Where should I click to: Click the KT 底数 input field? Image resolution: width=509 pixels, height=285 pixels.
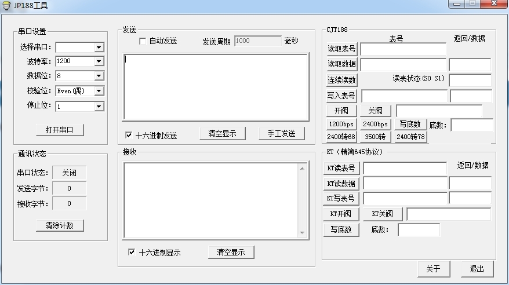(419, 230)
